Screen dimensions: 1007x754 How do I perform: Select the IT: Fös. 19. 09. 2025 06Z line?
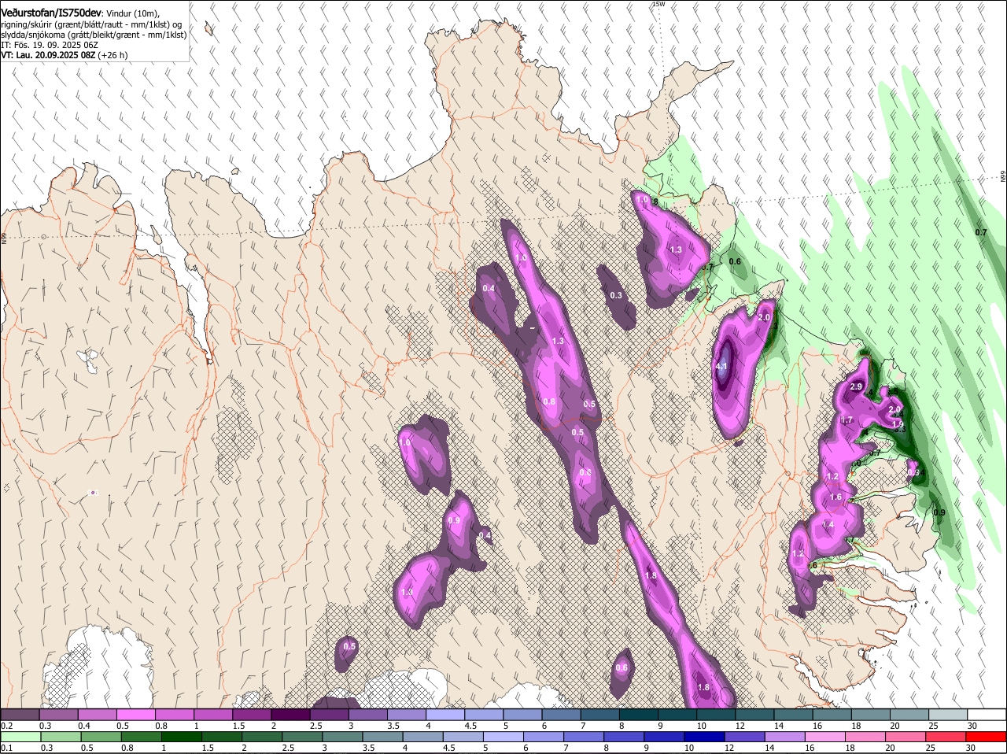tap(49, 45)
